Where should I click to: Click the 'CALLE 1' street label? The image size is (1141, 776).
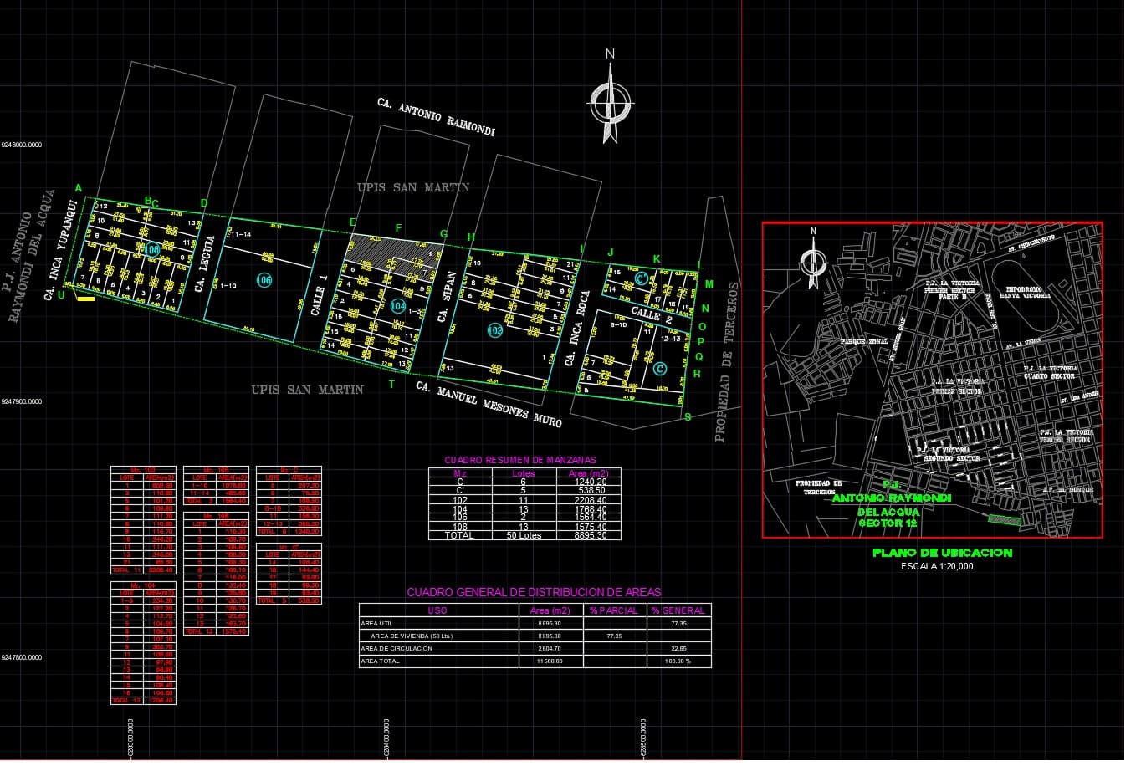320,295
